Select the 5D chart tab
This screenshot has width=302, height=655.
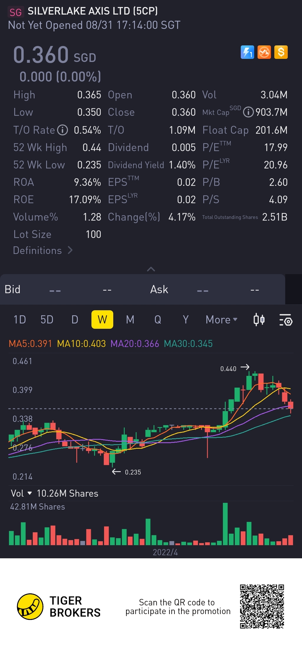47,320
